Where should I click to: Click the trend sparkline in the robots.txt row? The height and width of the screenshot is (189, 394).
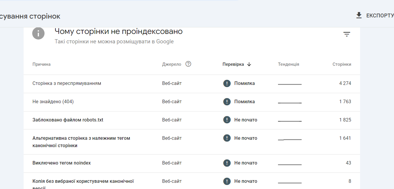(x=290, y=121)
